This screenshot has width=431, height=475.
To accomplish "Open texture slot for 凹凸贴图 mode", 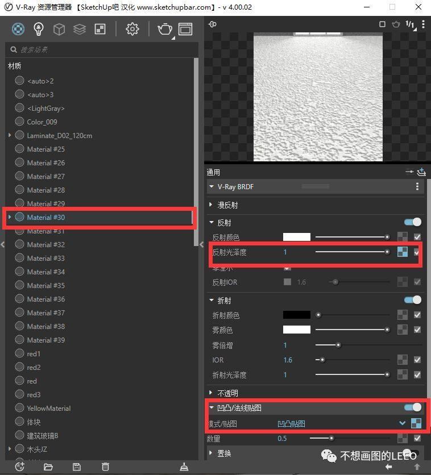I will 416,423.
